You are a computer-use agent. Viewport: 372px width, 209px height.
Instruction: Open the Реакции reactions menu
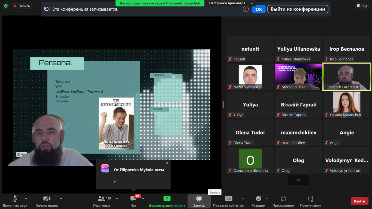pyautogui.click(x=258, y=201)
